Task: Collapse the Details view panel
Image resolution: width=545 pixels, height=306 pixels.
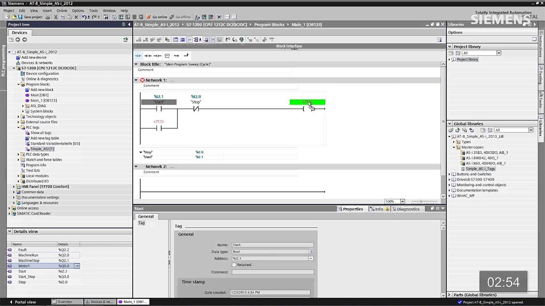Action: (x=10, y=231)
